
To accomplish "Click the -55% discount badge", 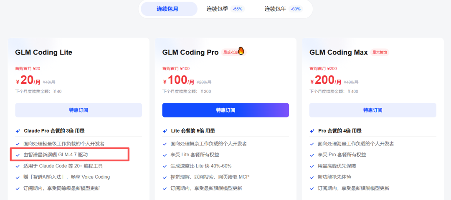I will point(238,9).
